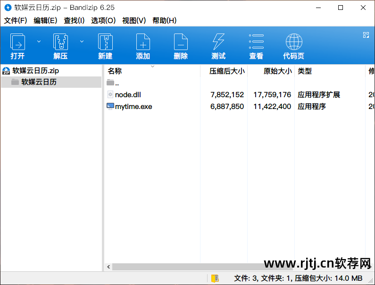Viewport: 375px width, 285px height.
Task: Open the 帮助(H) menu
Action: click(165, 21)
